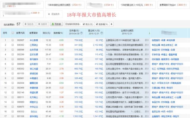
Task: Expand 展开 in 金科股份 row reason
Action: pos(147,64)
